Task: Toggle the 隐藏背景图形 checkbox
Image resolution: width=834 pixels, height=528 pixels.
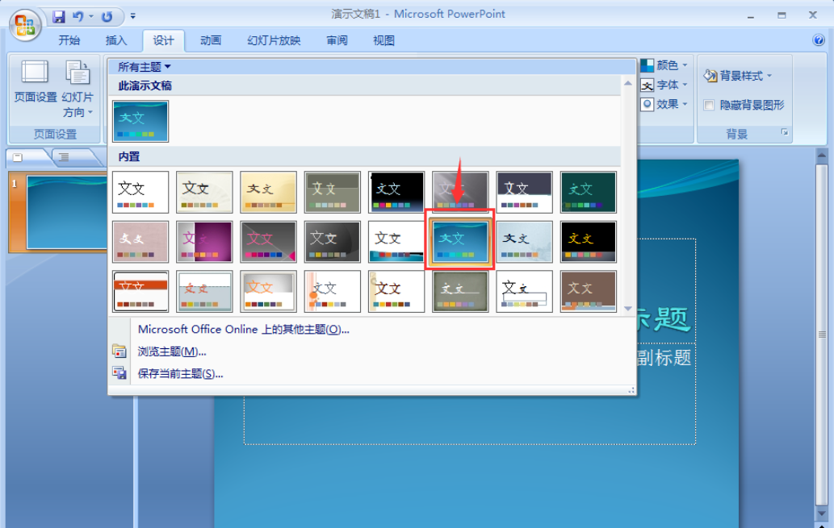Action: [x=709, y=105]
